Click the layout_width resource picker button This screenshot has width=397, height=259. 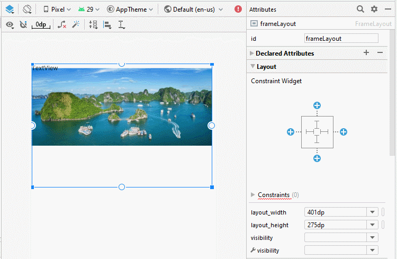383,212
